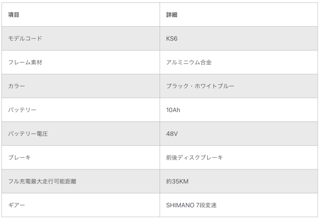The image size is (320, 220).
Task: Select the フル充電最大走行可能距離 label cell
Action: (42, 181)
